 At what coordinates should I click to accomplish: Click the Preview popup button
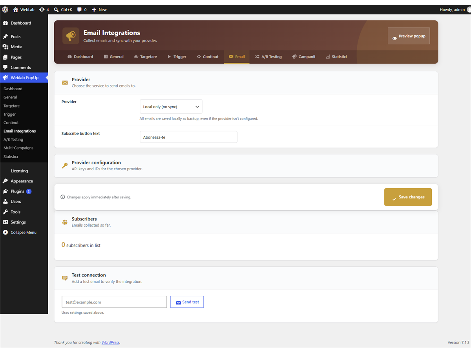409,36
